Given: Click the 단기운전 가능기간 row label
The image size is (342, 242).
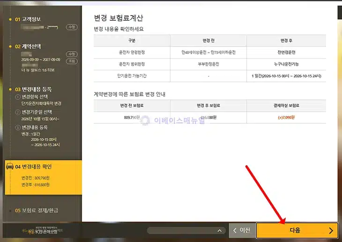Looking at the screenshot, I should 132,76.
